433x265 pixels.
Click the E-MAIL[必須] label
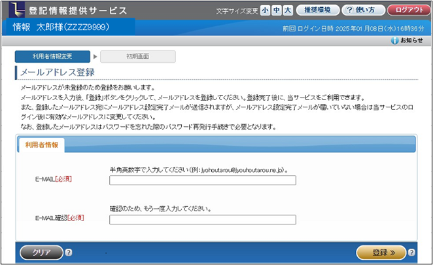[x=53, y=179]
